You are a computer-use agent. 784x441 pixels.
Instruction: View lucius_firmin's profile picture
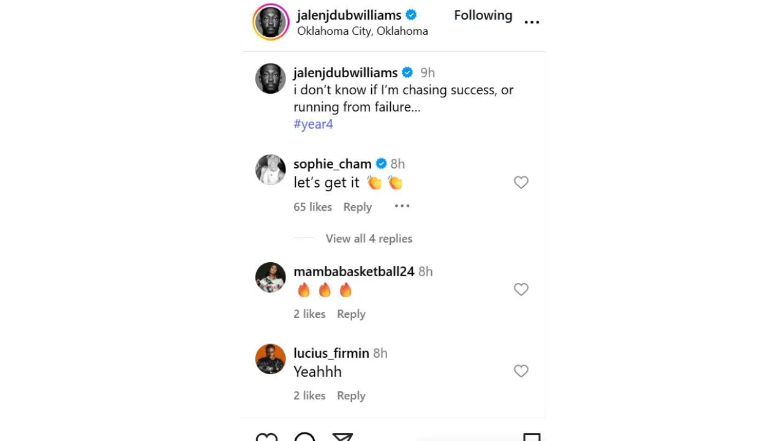point(271,359)
